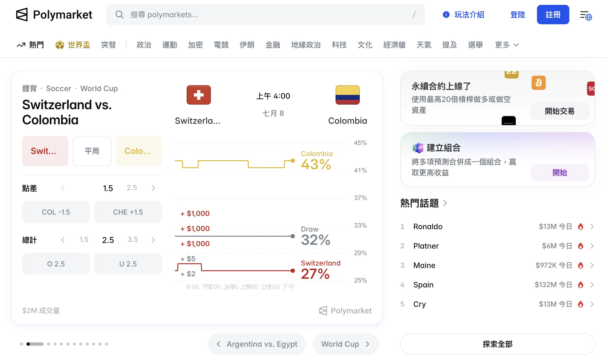Click the 登陸 login link
Viewport: 607px width, 364px height.
point(518,15)
